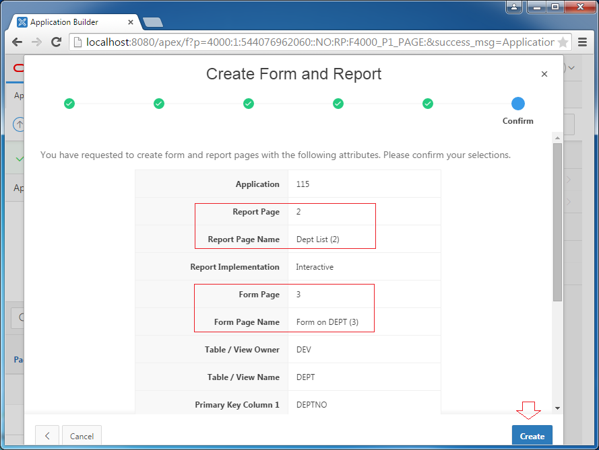Bookmark this page with the star icon
Screen dimensions: 599x450
563,42
